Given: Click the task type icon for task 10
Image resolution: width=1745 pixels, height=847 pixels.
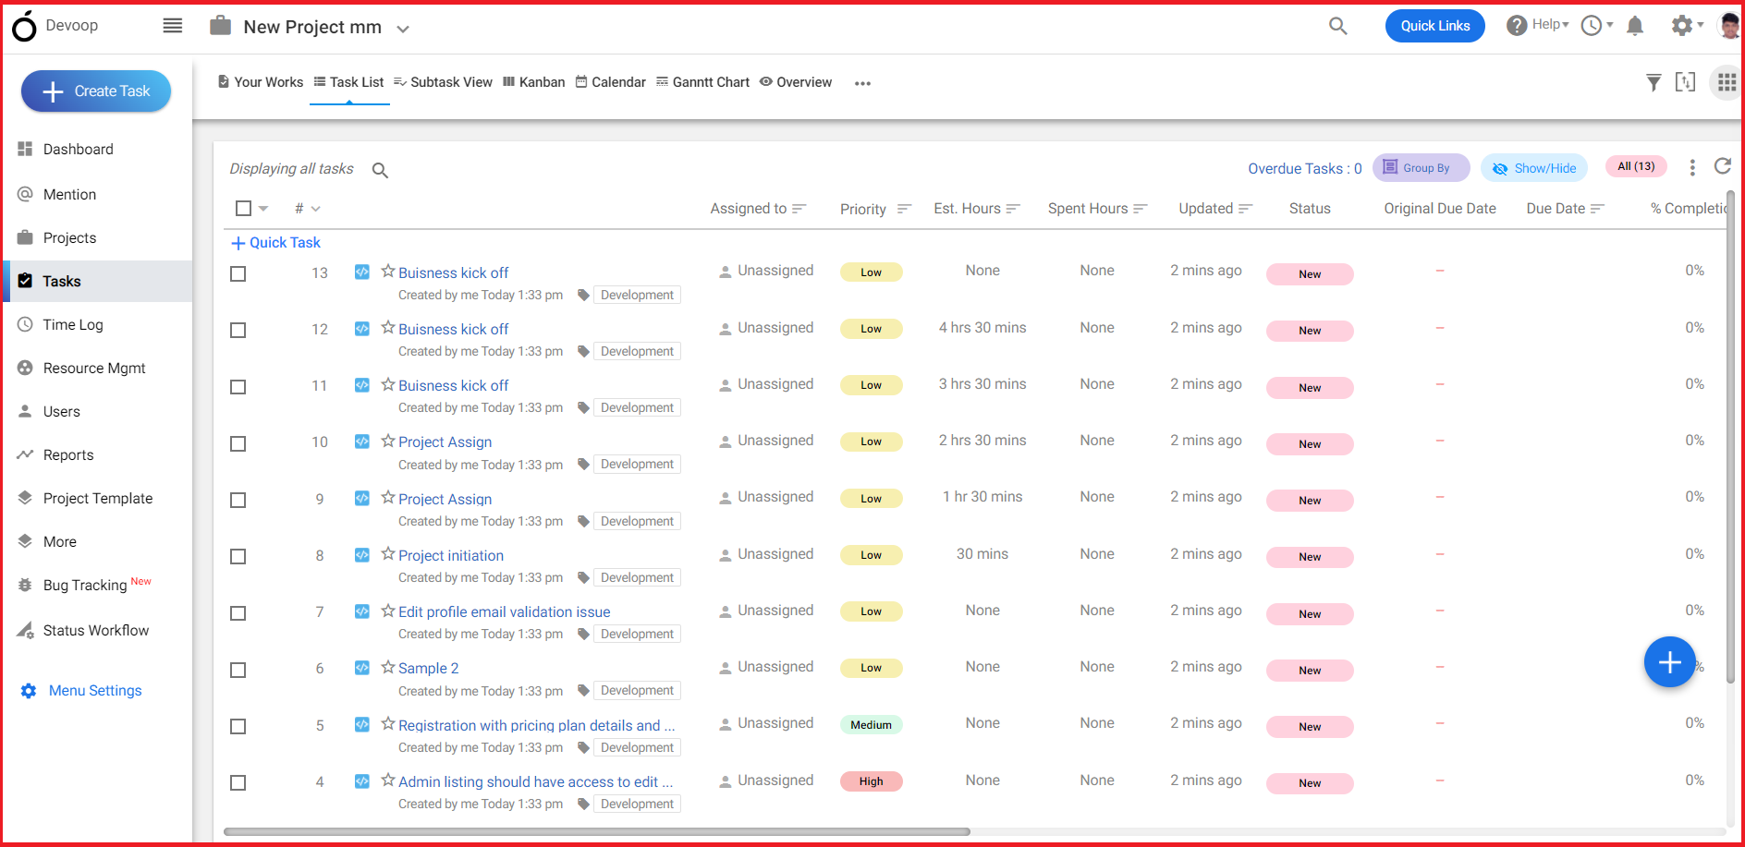Looking at the screenshot, I should click(362, 442).
